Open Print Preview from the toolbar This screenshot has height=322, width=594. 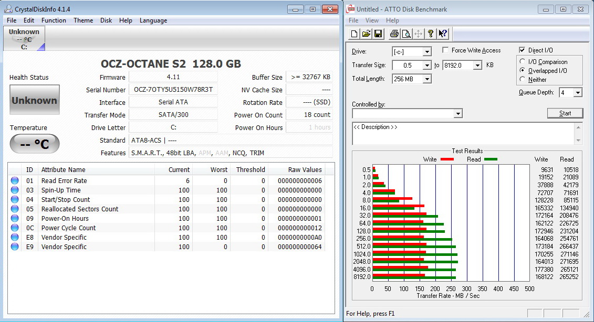[406, 34]
